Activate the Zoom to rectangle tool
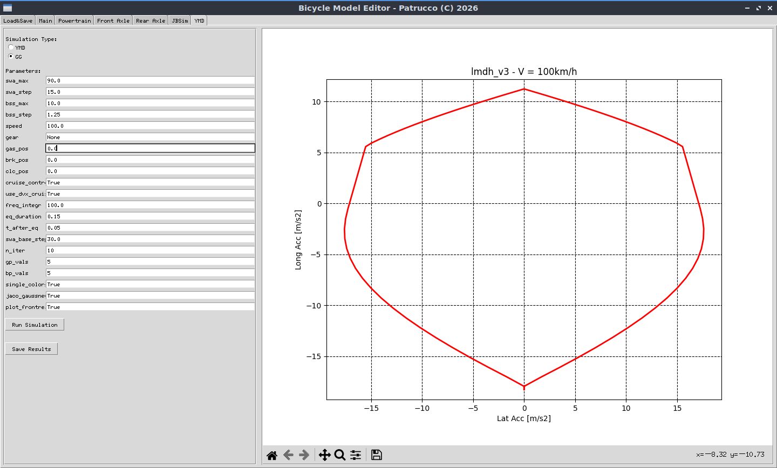The height and width of the screenshot is (468, 777). pos(340,455)
